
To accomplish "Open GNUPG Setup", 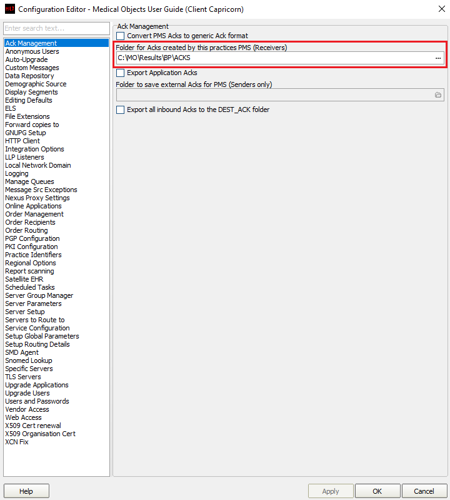I will coord(26,133).
